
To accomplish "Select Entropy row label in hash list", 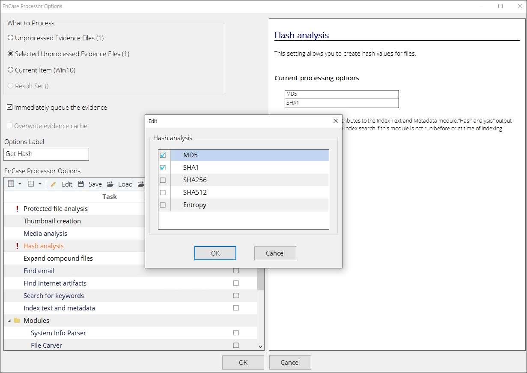I will click(x=195, y=205).
